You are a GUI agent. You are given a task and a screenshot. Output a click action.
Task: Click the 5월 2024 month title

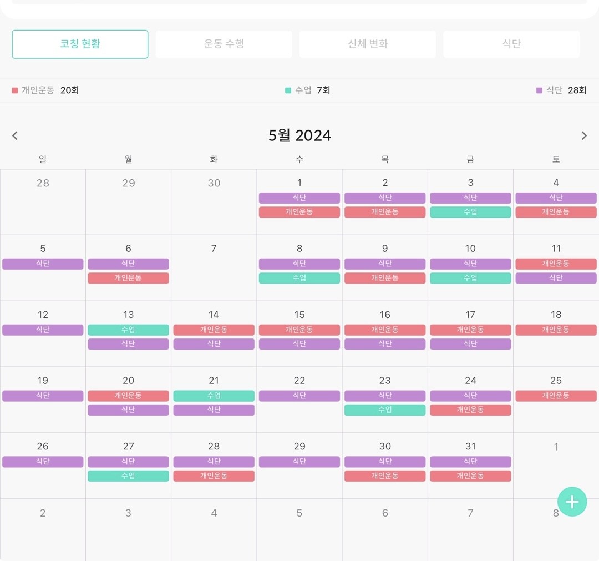[x=299, y=135]
